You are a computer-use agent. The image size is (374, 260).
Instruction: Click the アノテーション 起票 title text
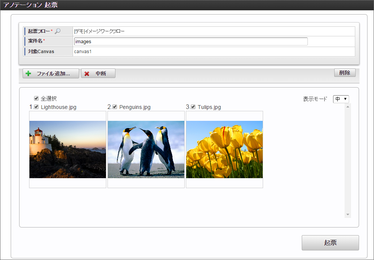pyautogui.click(x=30, y=5)
